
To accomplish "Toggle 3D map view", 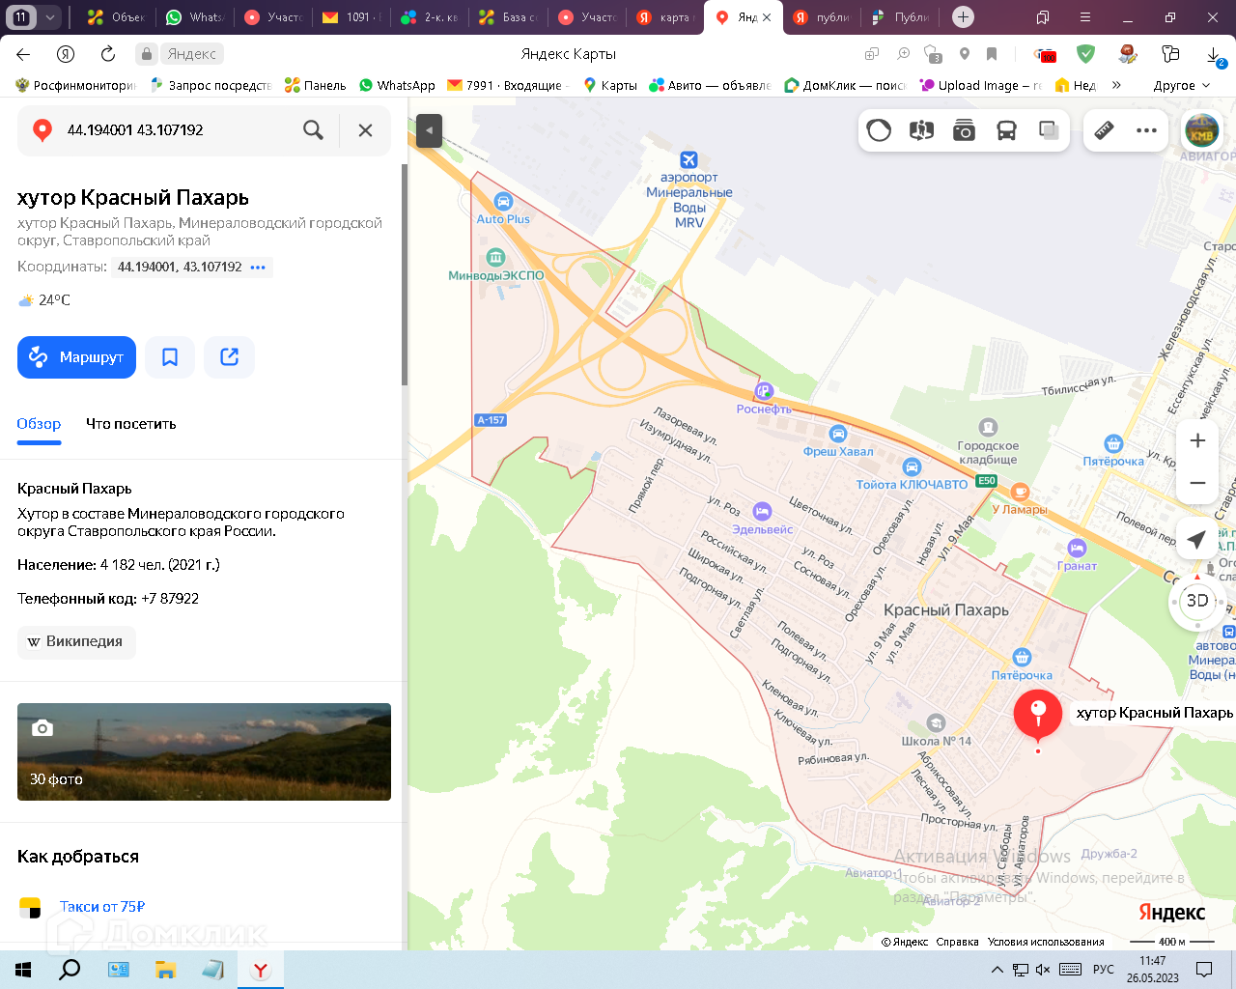I will pyautogui.click(x=1197, y=600).
